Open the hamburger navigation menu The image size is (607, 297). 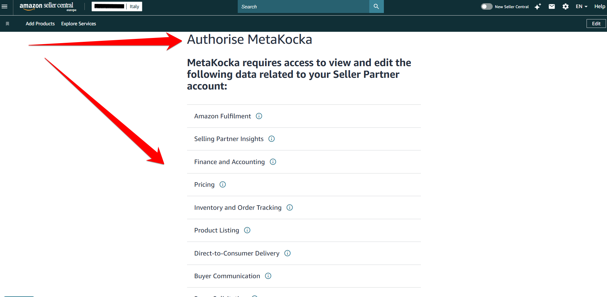tap(5, 6)
